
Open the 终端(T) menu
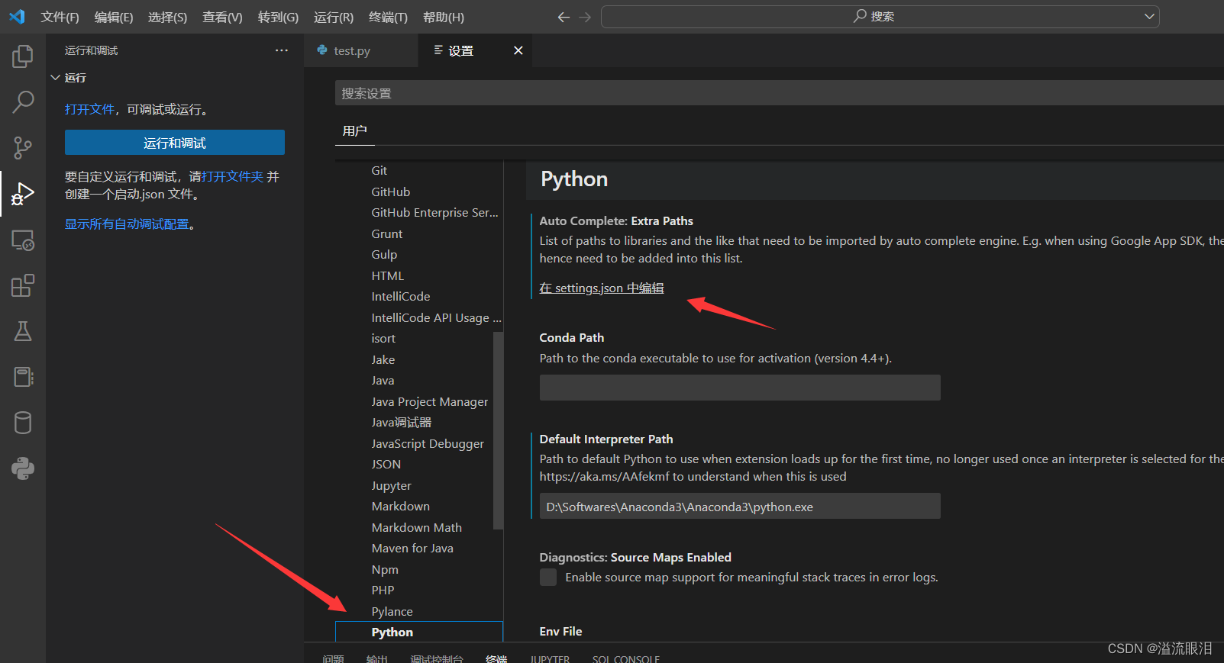click(x=388, y=17)
